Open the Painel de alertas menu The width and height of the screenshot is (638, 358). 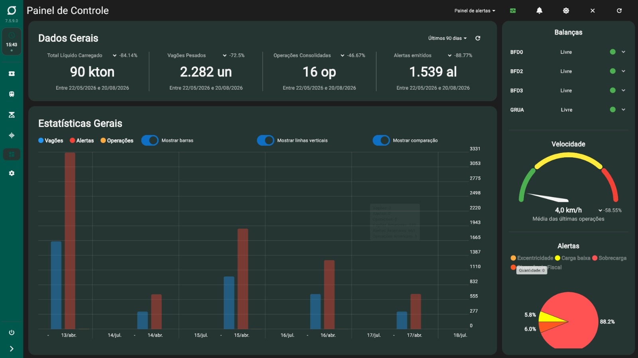tap(475, 11)
